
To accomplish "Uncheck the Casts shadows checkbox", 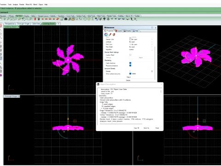I will [x=130, y=63].
